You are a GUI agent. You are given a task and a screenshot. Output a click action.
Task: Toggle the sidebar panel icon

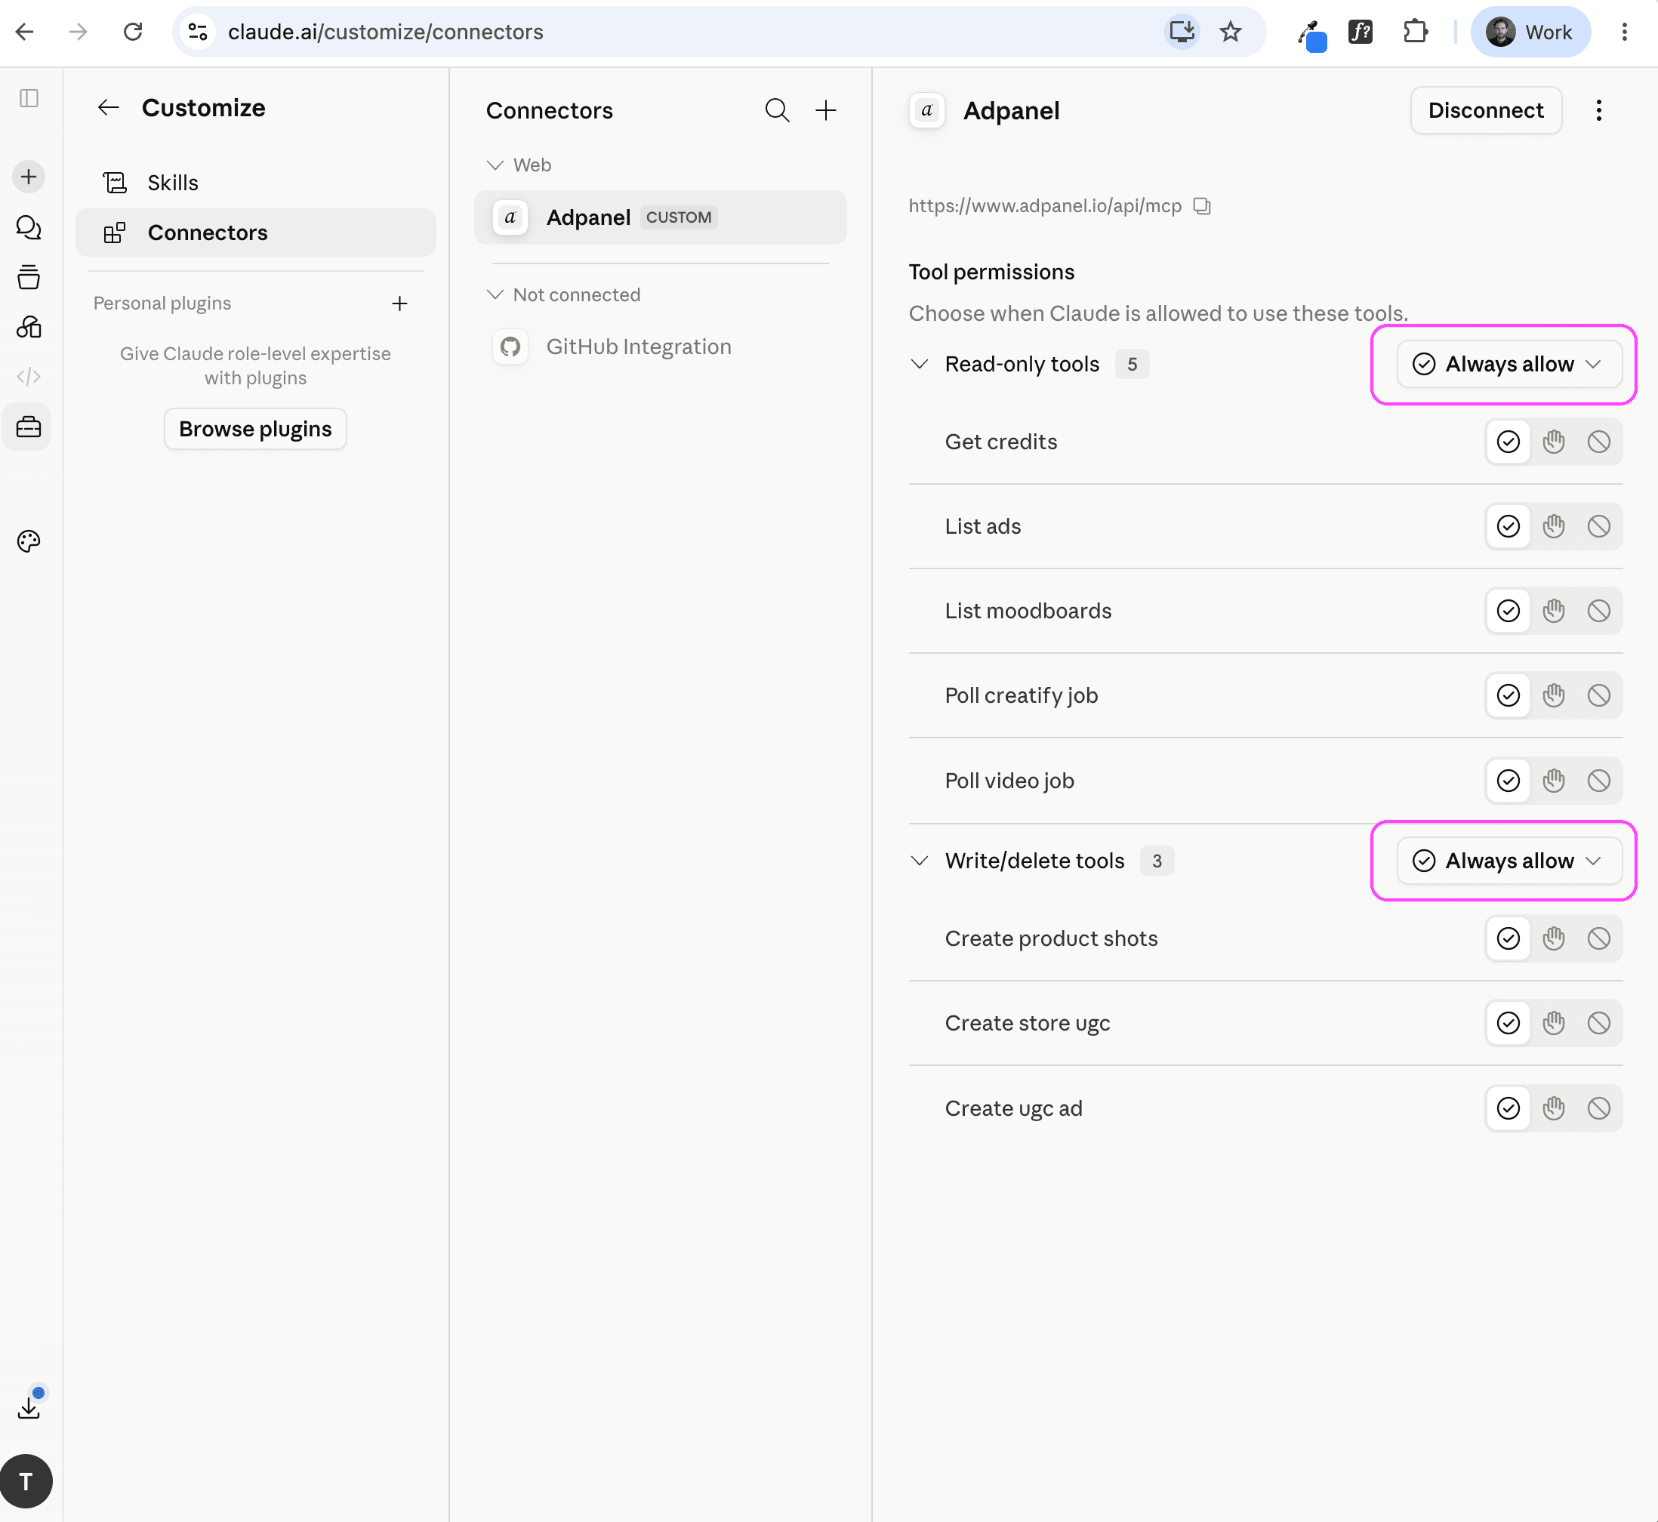point(29,98)
